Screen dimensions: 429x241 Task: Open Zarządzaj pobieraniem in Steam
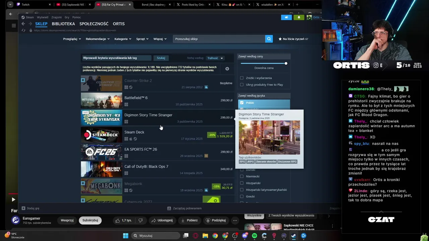point(184,208)
